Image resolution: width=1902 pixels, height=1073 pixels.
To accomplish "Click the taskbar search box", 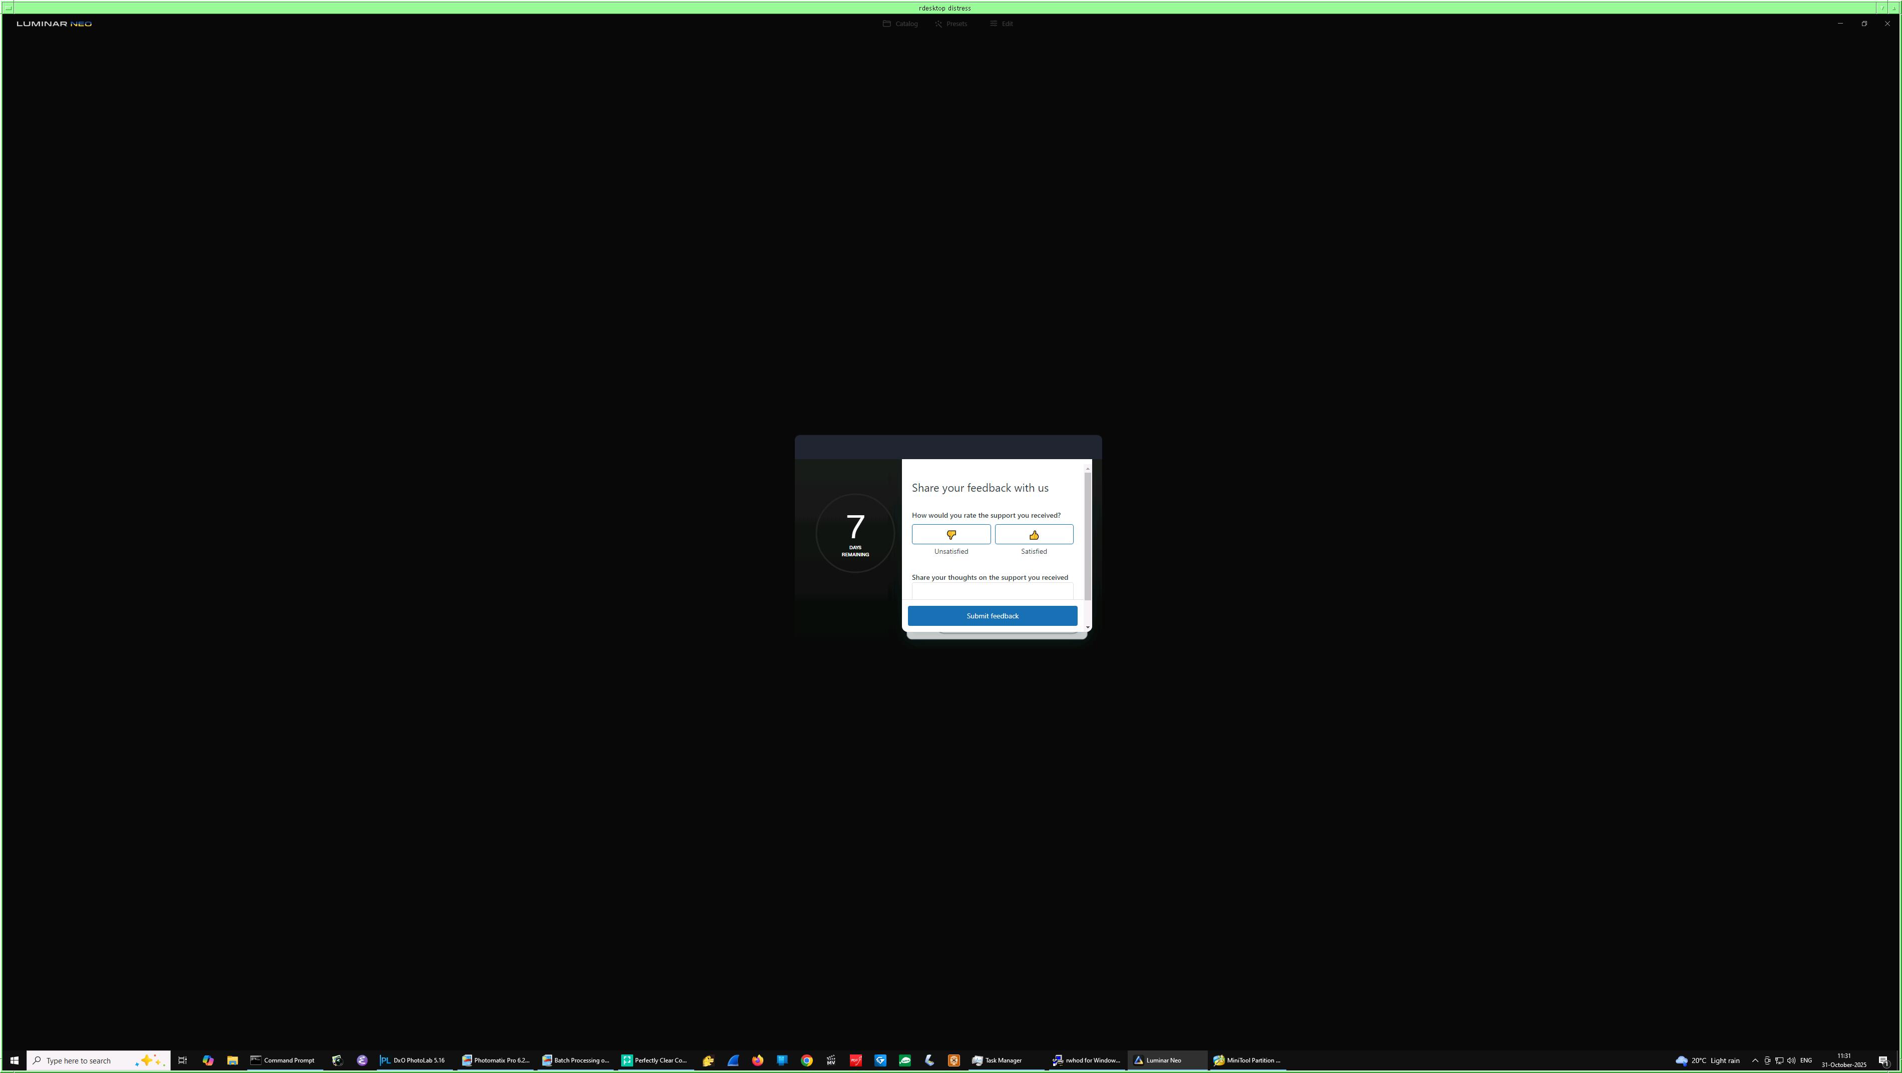I will 99,1060.
